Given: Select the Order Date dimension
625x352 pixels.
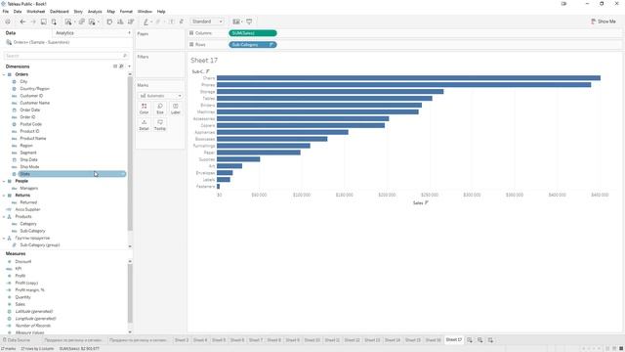Looking at the screenshot, I should coord(30,110).
